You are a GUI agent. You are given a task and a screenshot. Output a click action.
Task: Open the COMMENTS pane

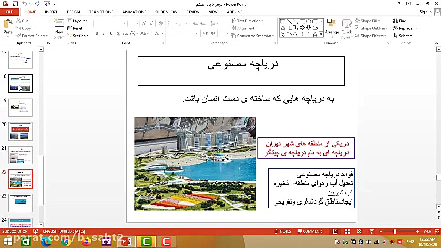tap(310, 231)
